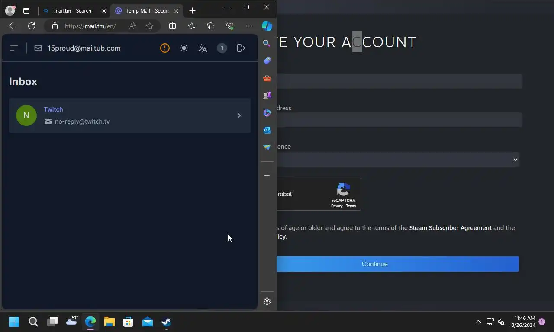
Task: Open a new browser tab
Action: [x=193, y=11]
